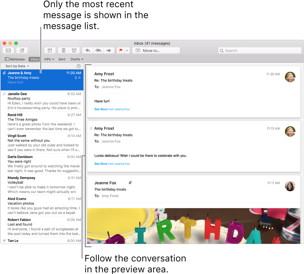Flag the message with red flag
Image resolution: width=304 pixels, height=274 pixels.
tap(121, 50)
